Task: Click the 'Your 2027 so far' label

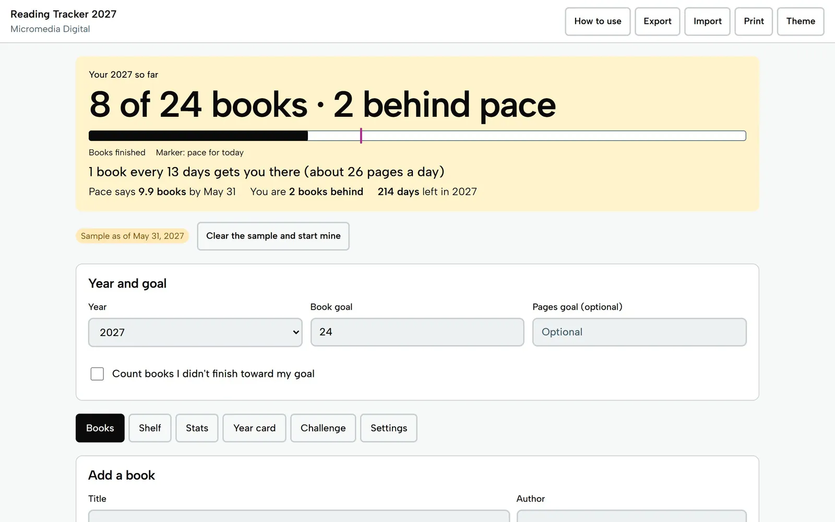Action: 123,75
